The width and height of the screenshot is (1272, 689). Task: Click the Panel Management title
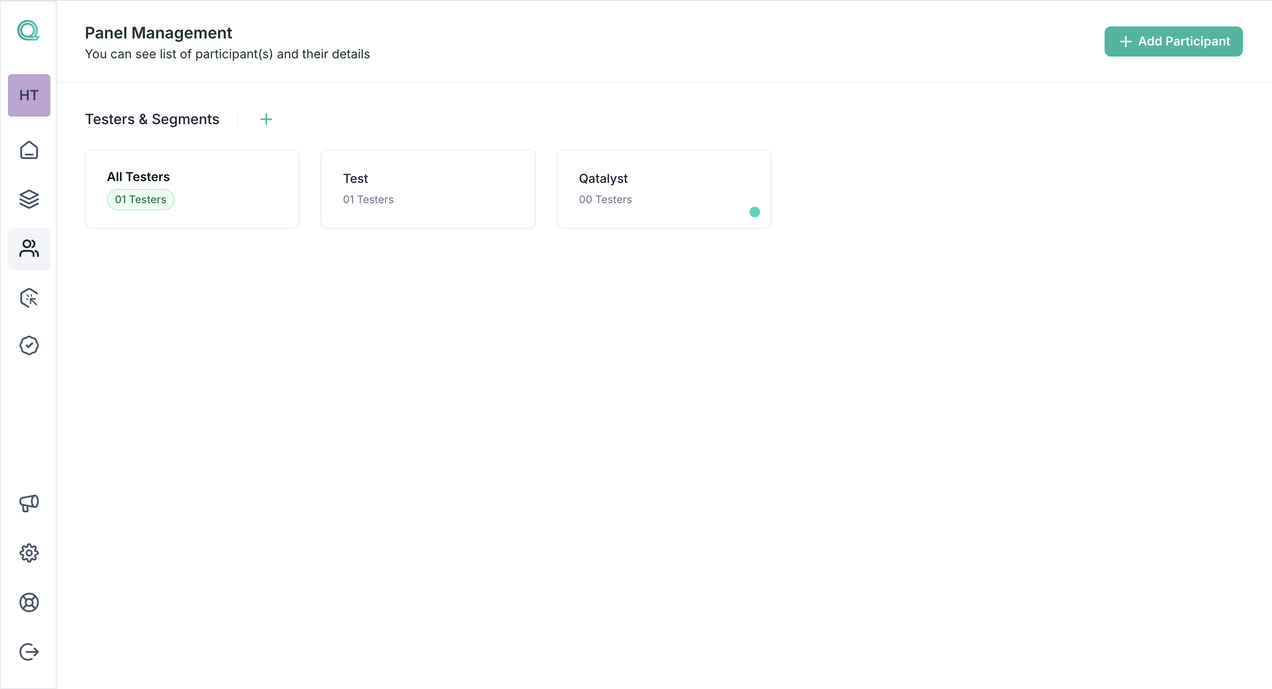[x=158, y=33]
